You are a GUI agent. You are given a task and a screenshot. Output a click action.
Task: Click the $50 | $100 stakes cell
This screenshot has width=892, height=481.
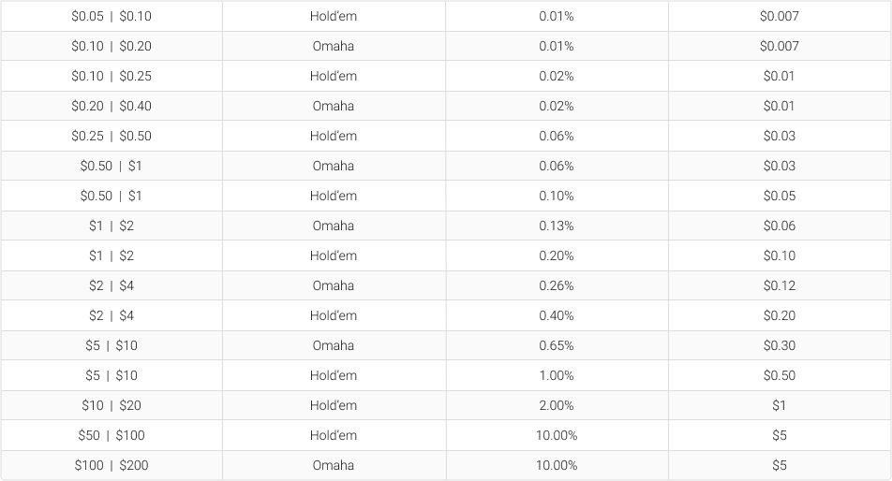click(111, 435)
